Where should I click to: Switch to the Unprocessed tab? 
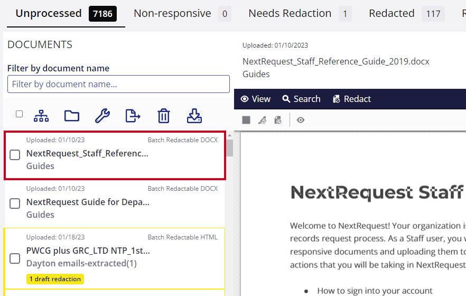(x=66, y=14)
